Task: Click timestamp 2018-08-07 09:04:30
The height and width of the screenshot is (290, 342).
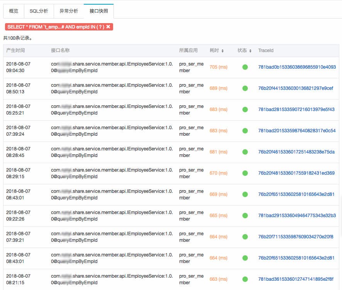Action: (18, 67)
